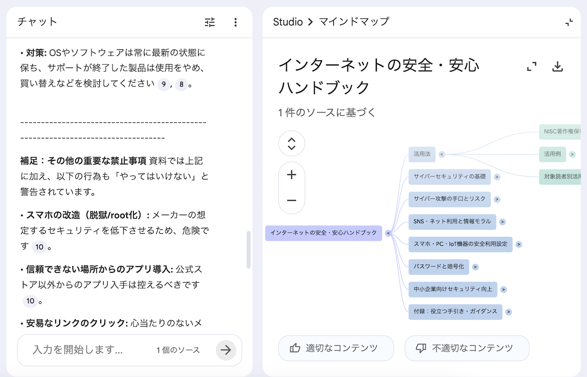Download the mind map
This screenshot has width=587, height=377.
pos(557,67)
